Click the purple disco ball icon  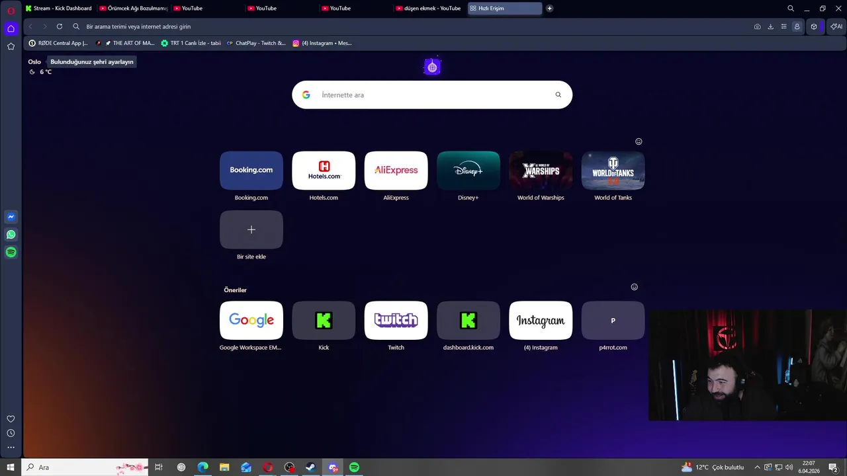(x=432, y=67)
